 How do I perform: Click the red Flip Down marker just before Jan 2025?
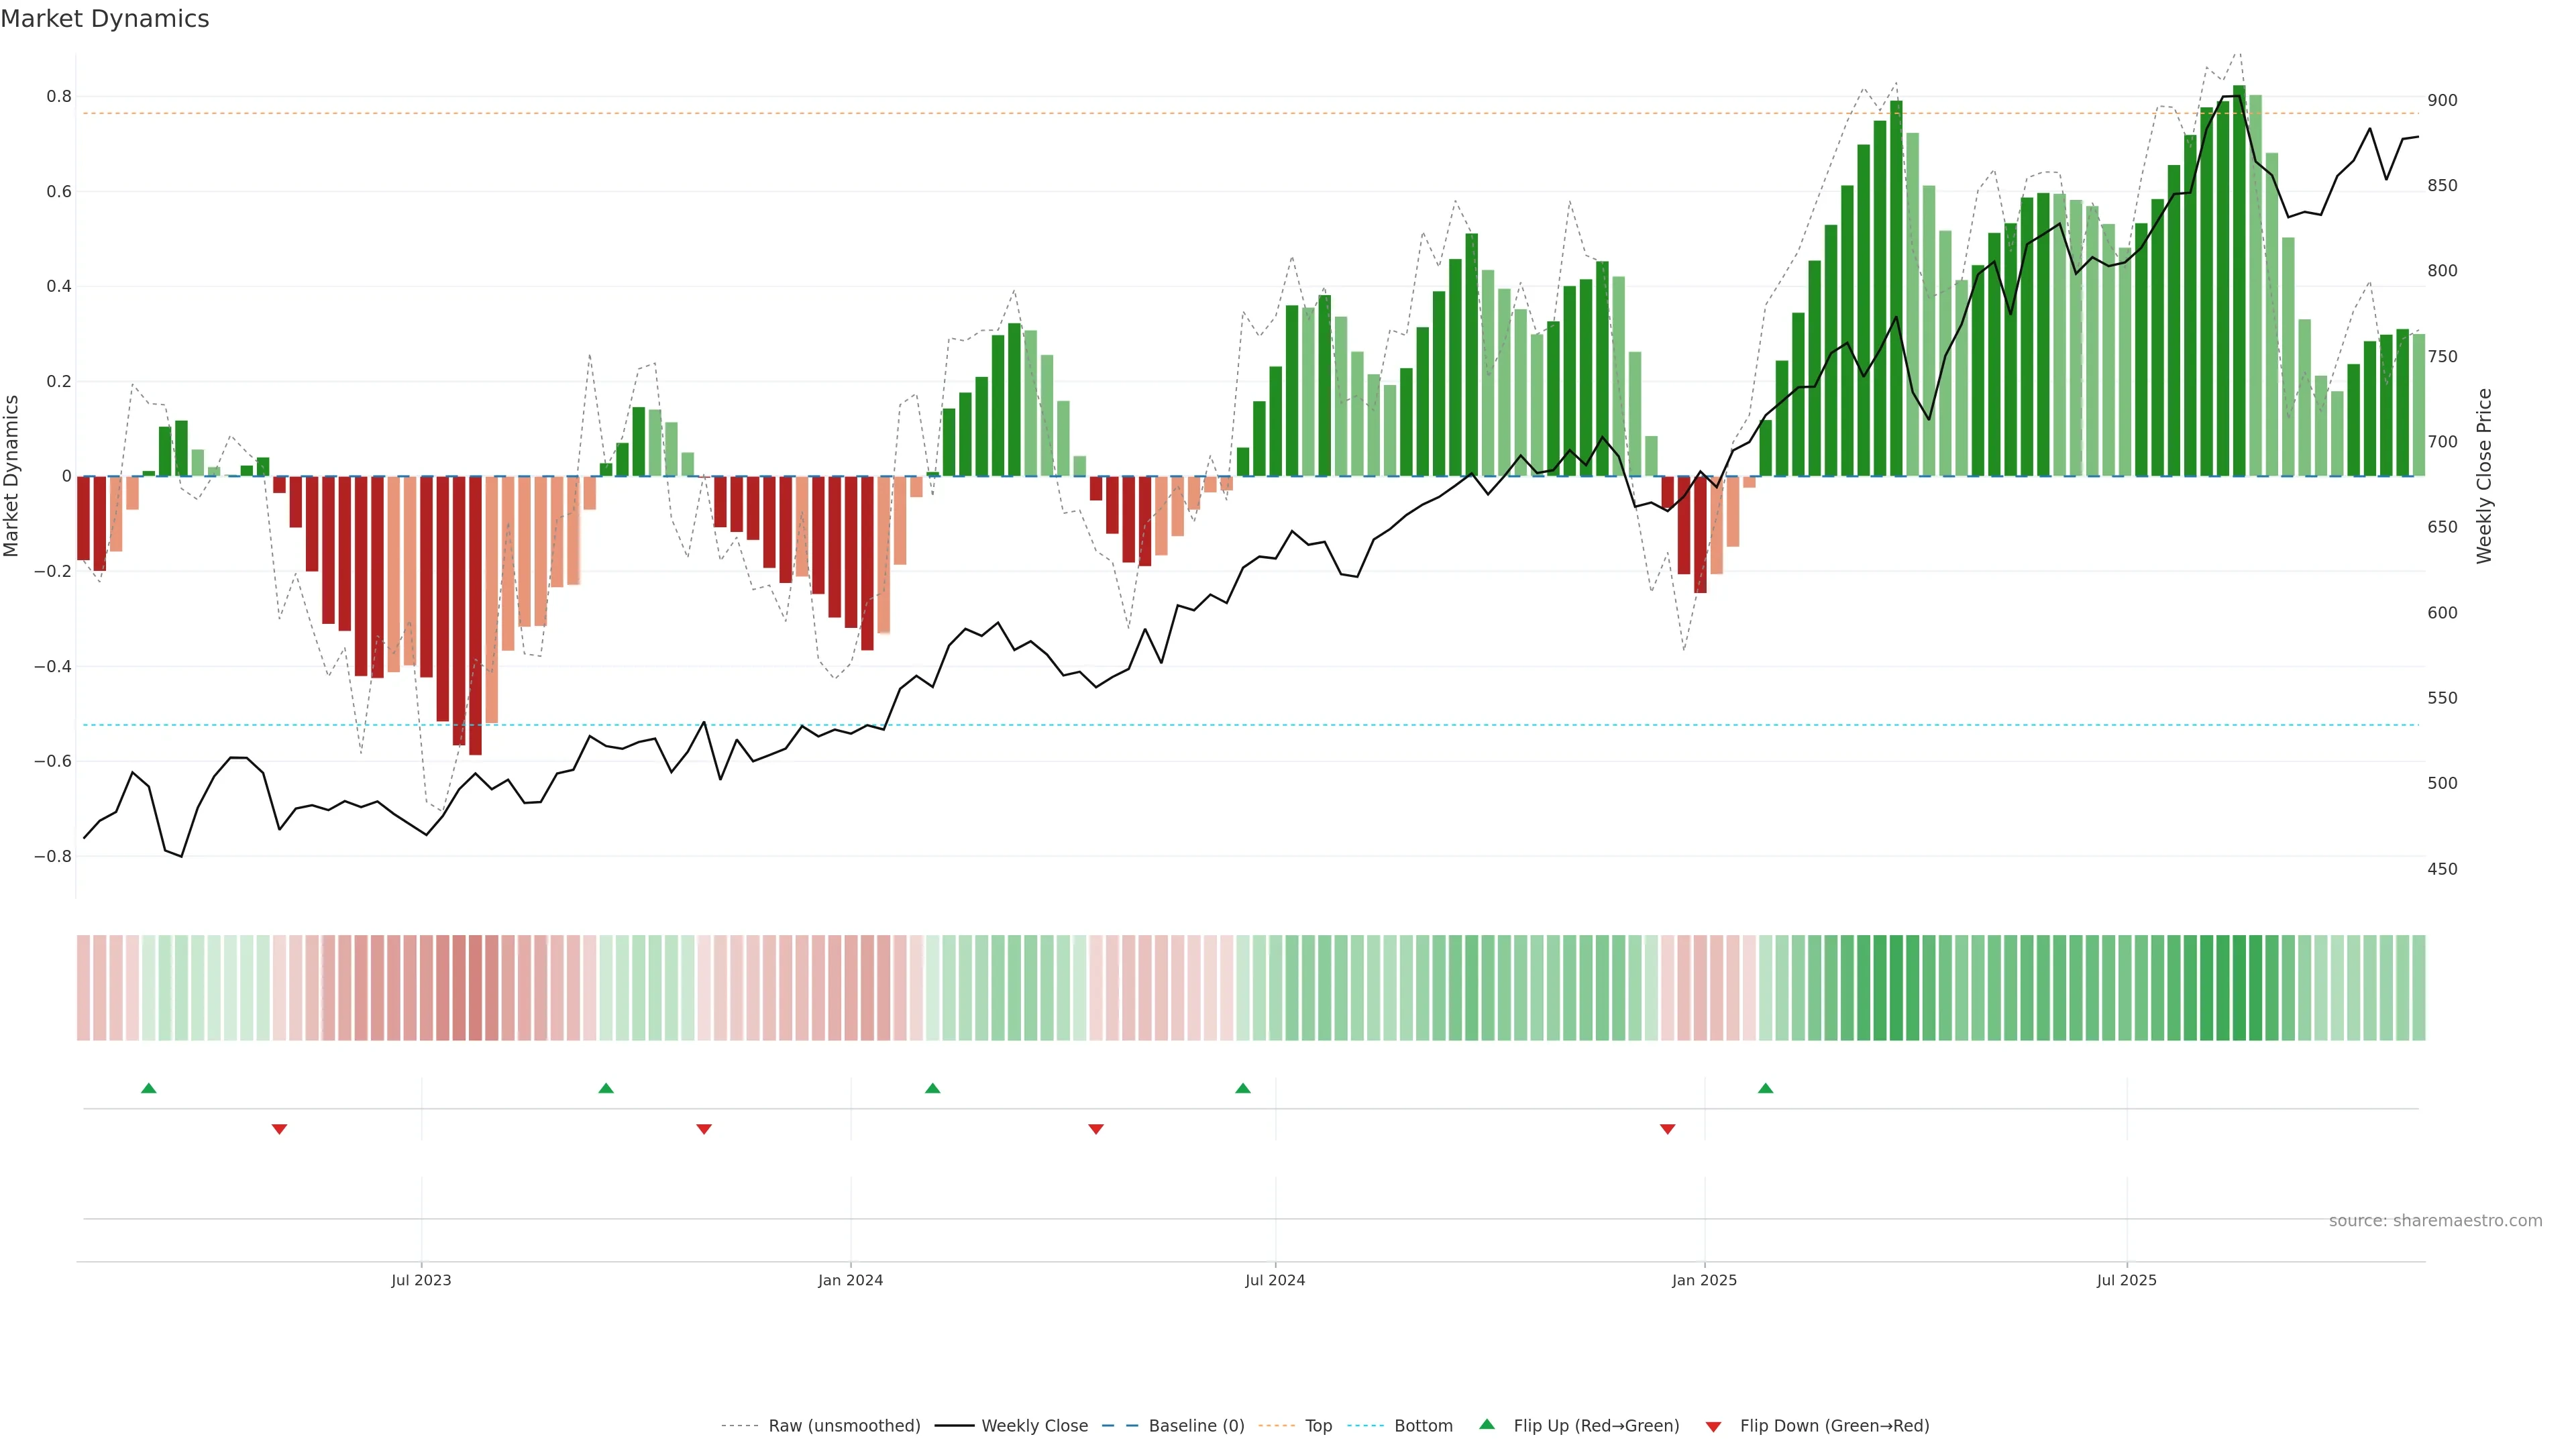(1668, 1129)
